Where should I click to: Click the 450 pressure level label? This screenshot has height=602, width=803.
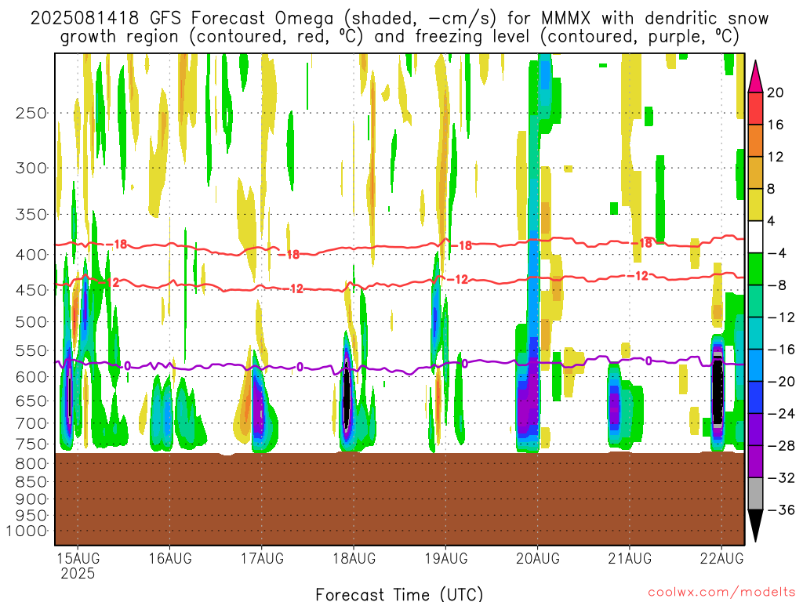tap(31, 290)
